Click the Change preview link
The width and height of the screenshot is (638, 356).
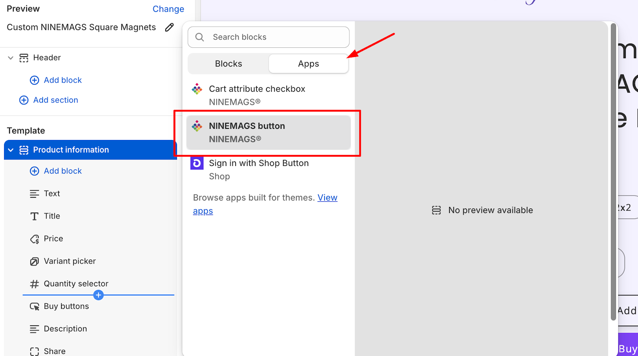point(168,9)
